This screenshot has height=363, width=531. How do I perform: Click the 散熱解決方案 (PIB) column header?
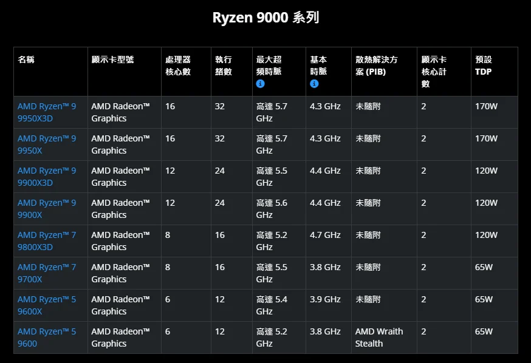[377, 66]
